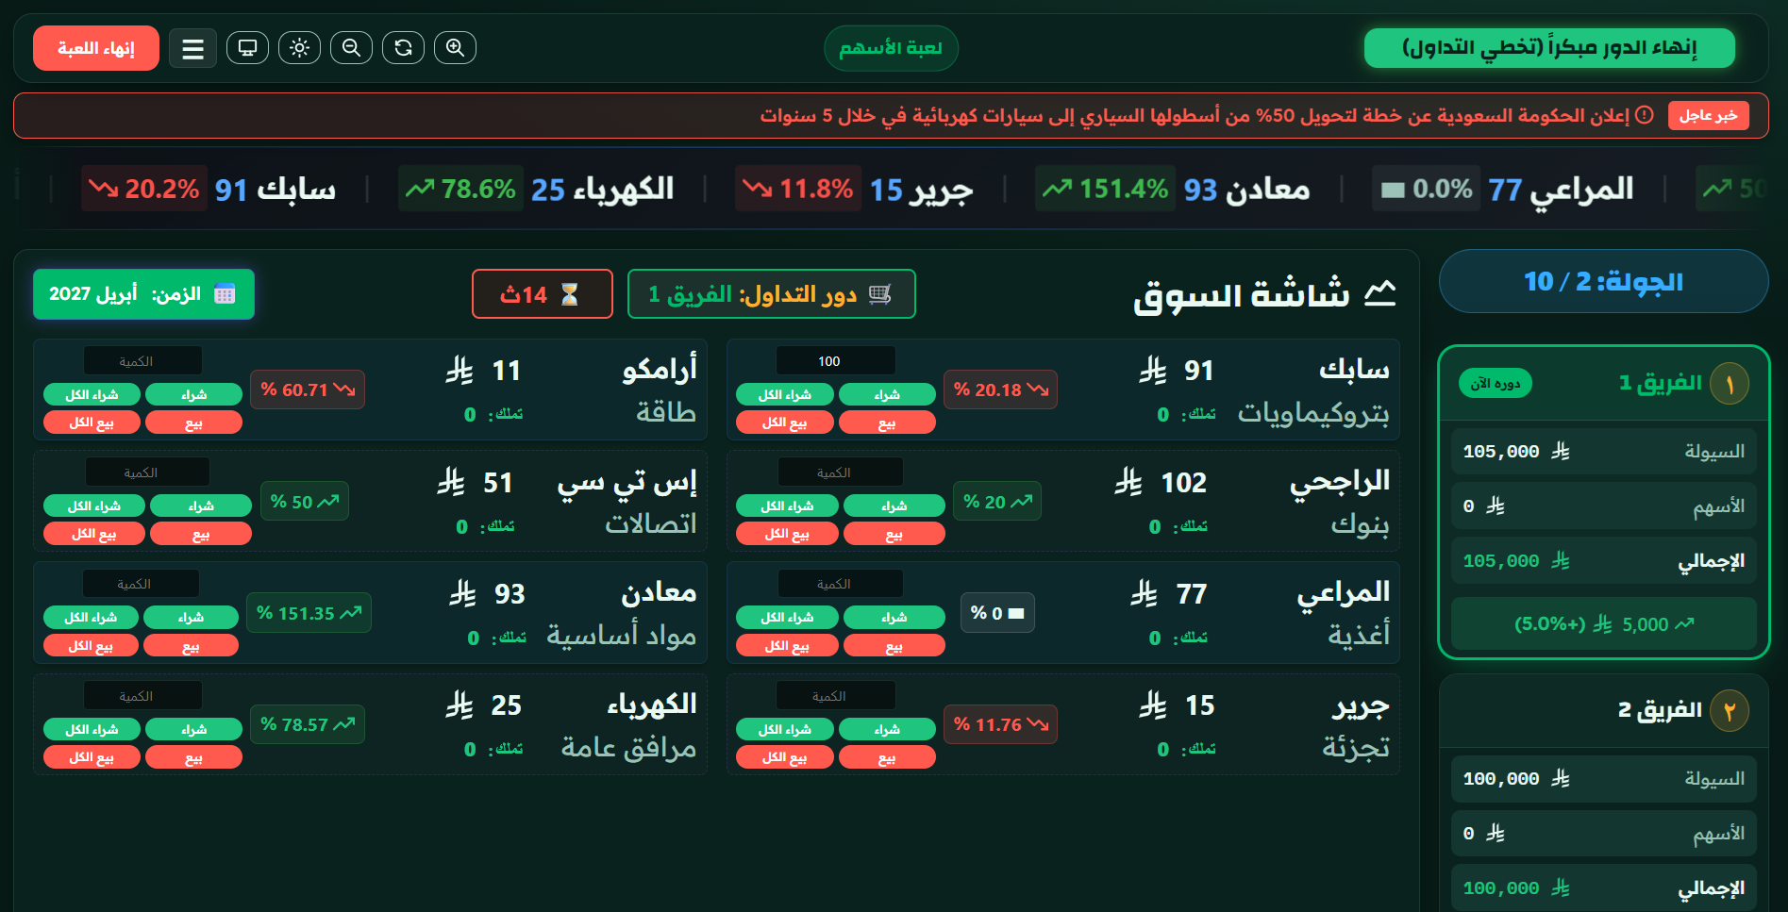
Task: Buy المراعي shares with شراء
Action: pyautogui.click(x=894, y=617)
